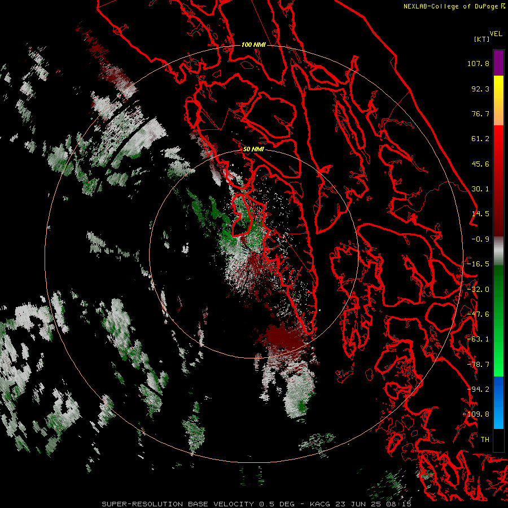Viewport: 508px width, 508px height.
Task: Select the -47.6 scale value
Action: pyautogui.click(x=478, y=314)
